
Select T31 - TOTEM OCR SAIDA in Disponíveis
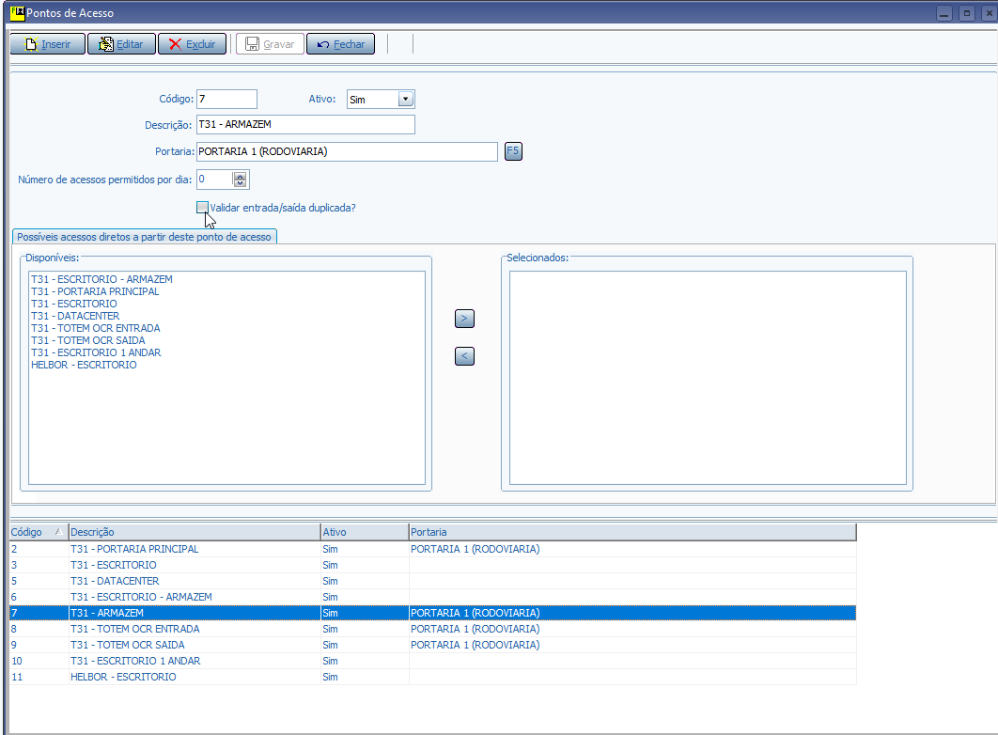tap(87, 340)
